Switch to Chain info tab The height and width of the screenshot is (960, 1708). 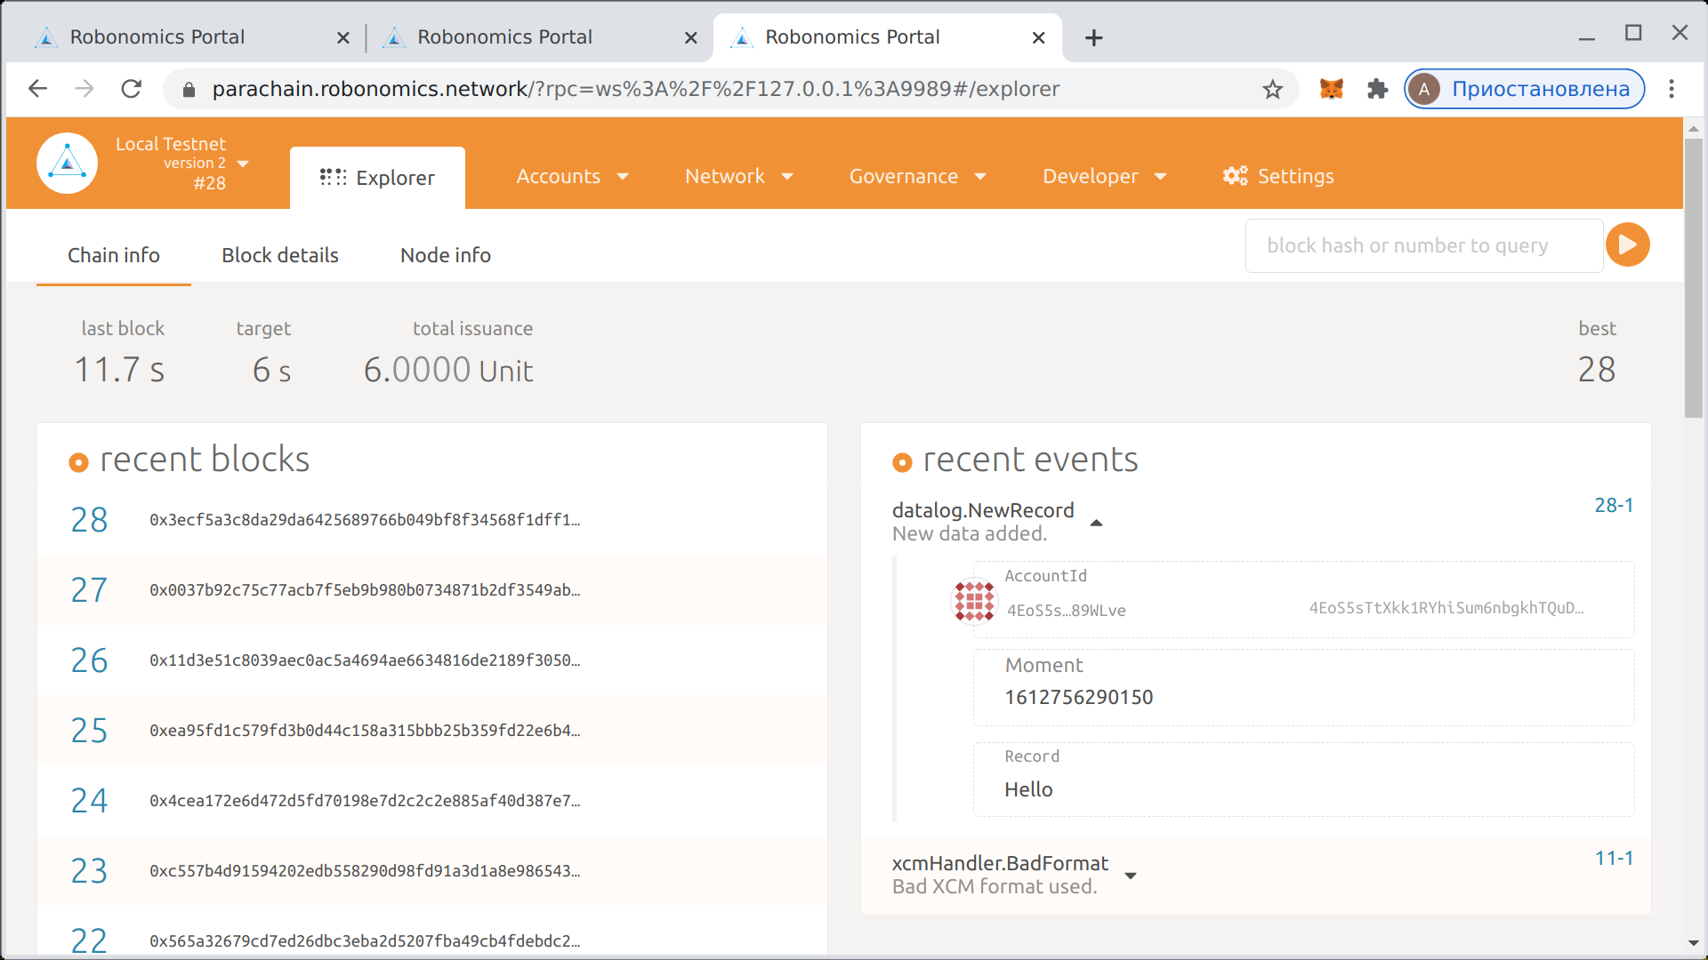(x=114, y=255)
